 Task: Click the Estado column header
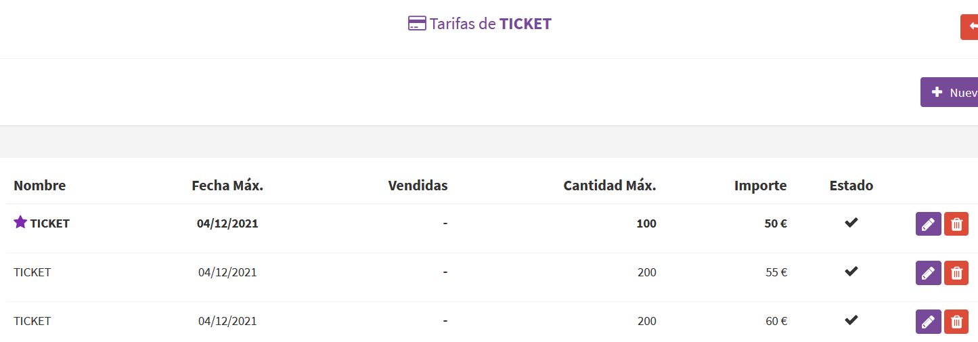tap(851, 186)
